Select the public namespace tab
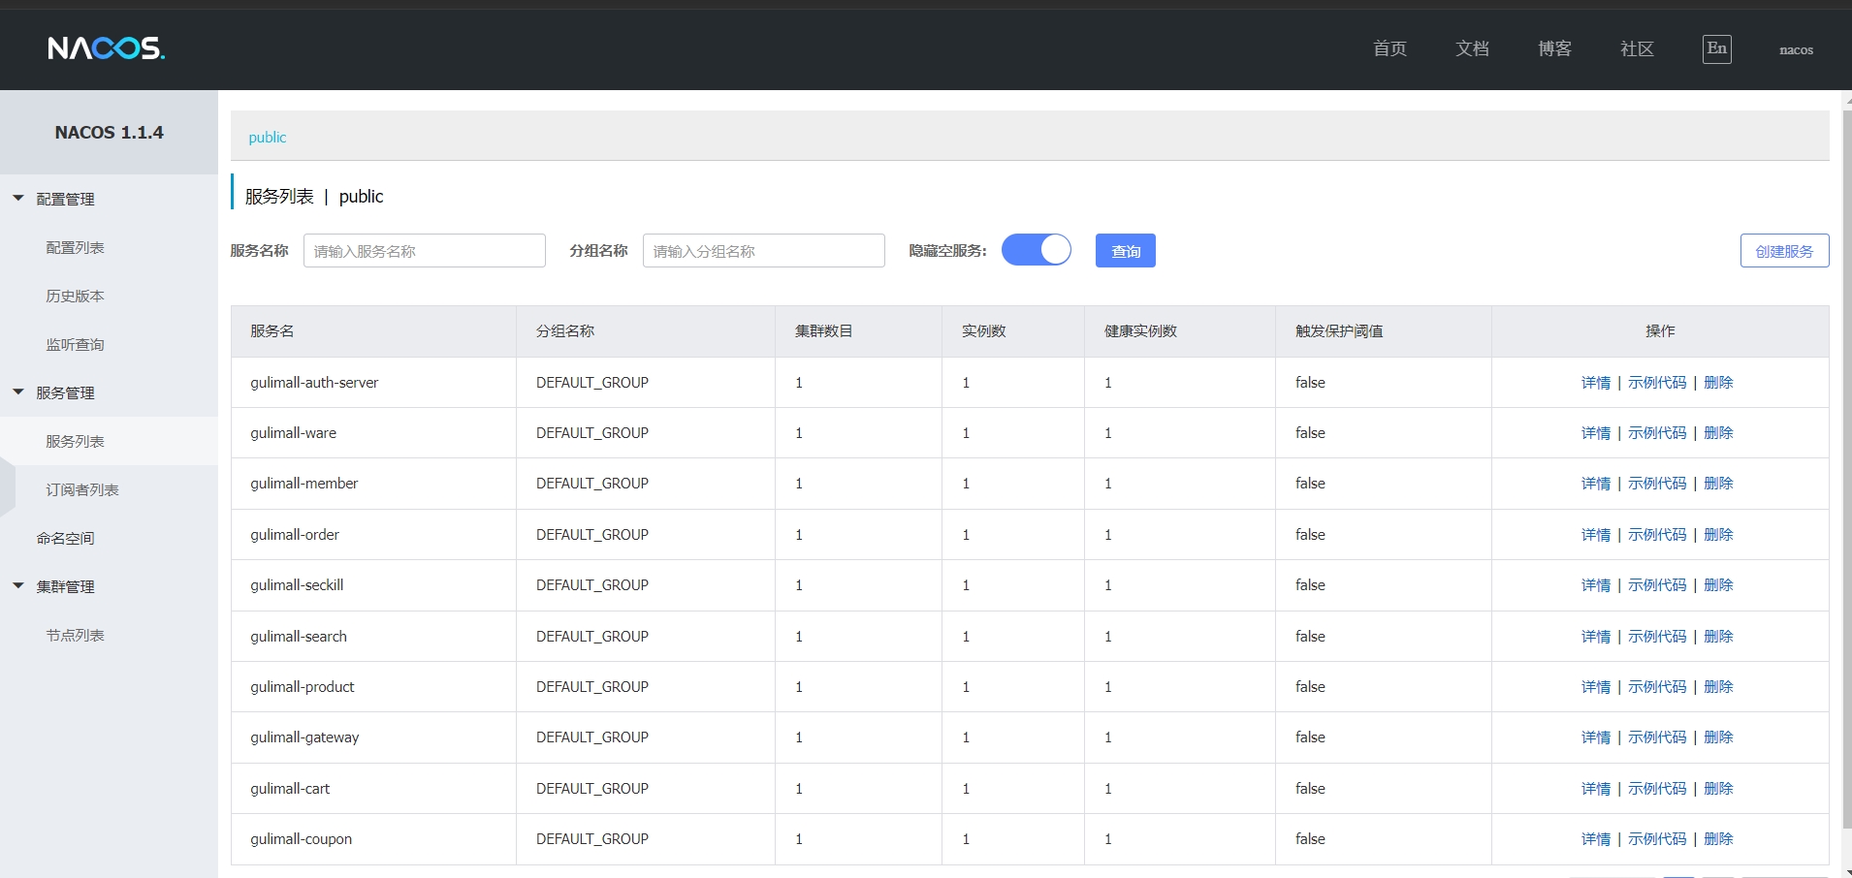The height and width of the screenshot is (878, 1852). tap(268, 138)
